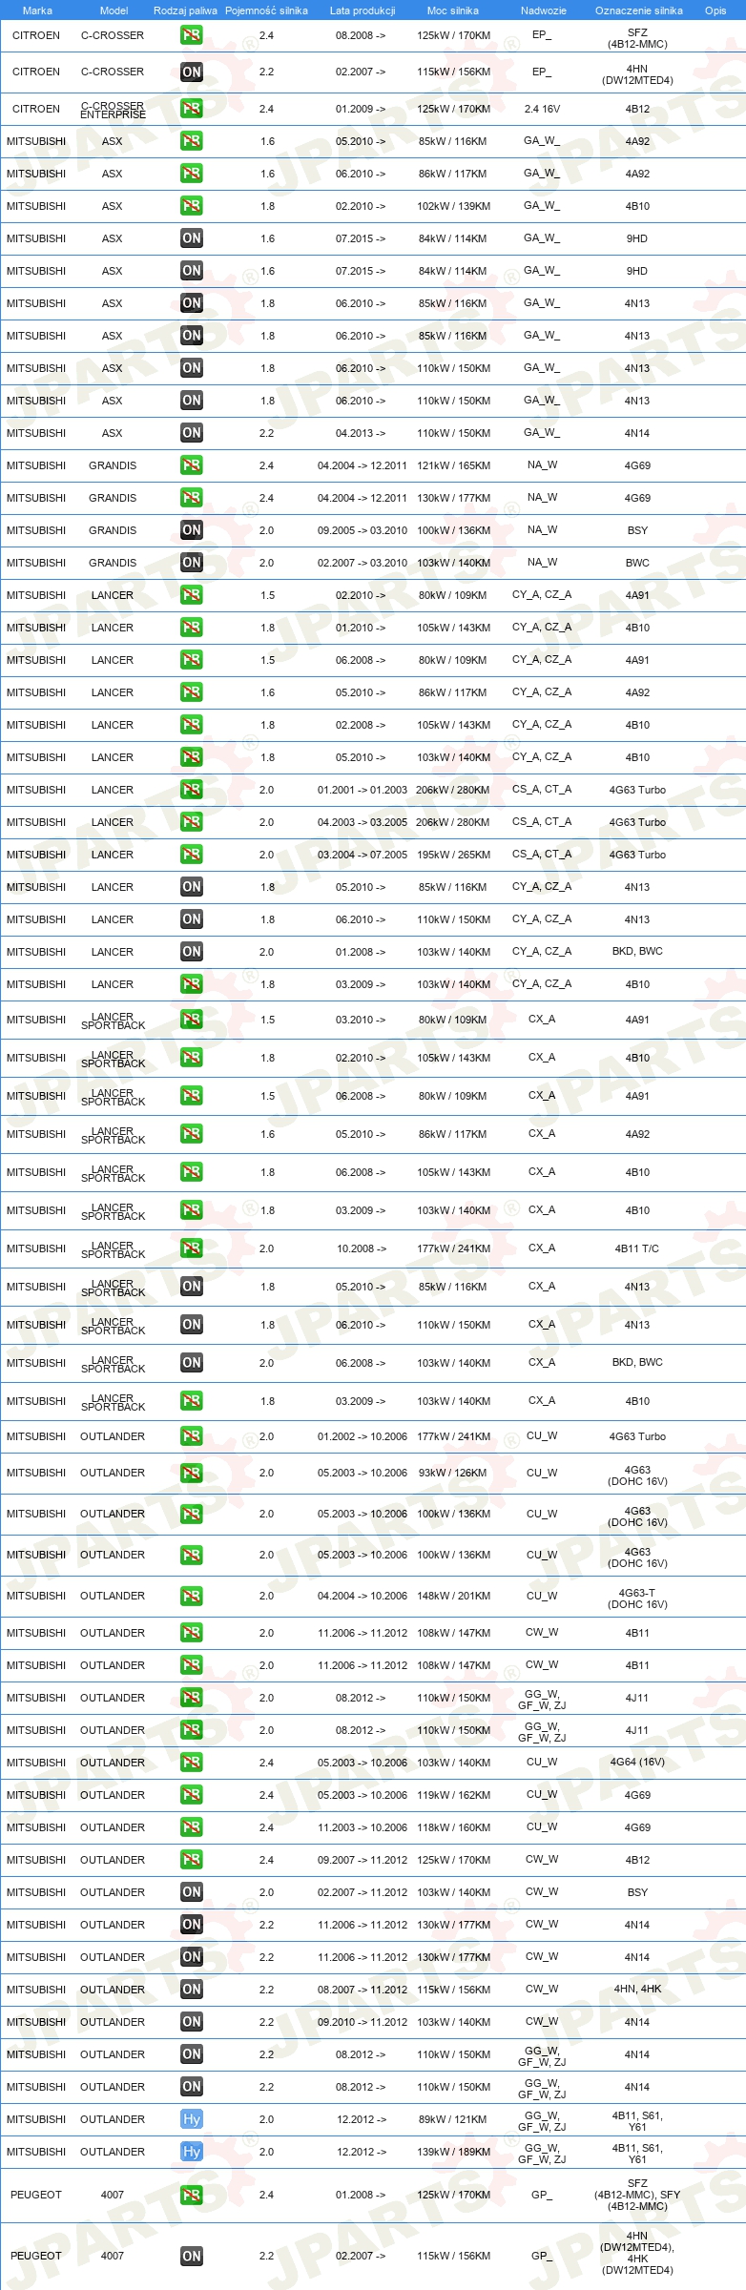Click petrol icon in Lancer Sportback 4B11 T/C row

click(x=191, y=1248)
